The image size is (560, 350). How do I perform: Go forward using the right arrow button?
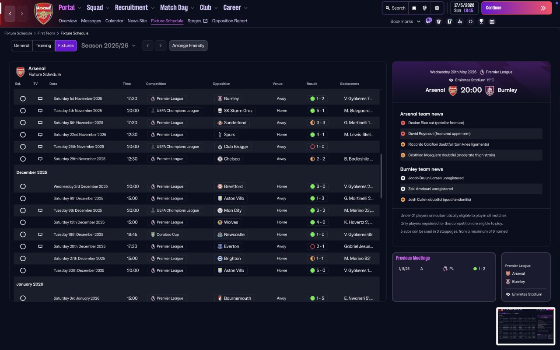[21, 14]
